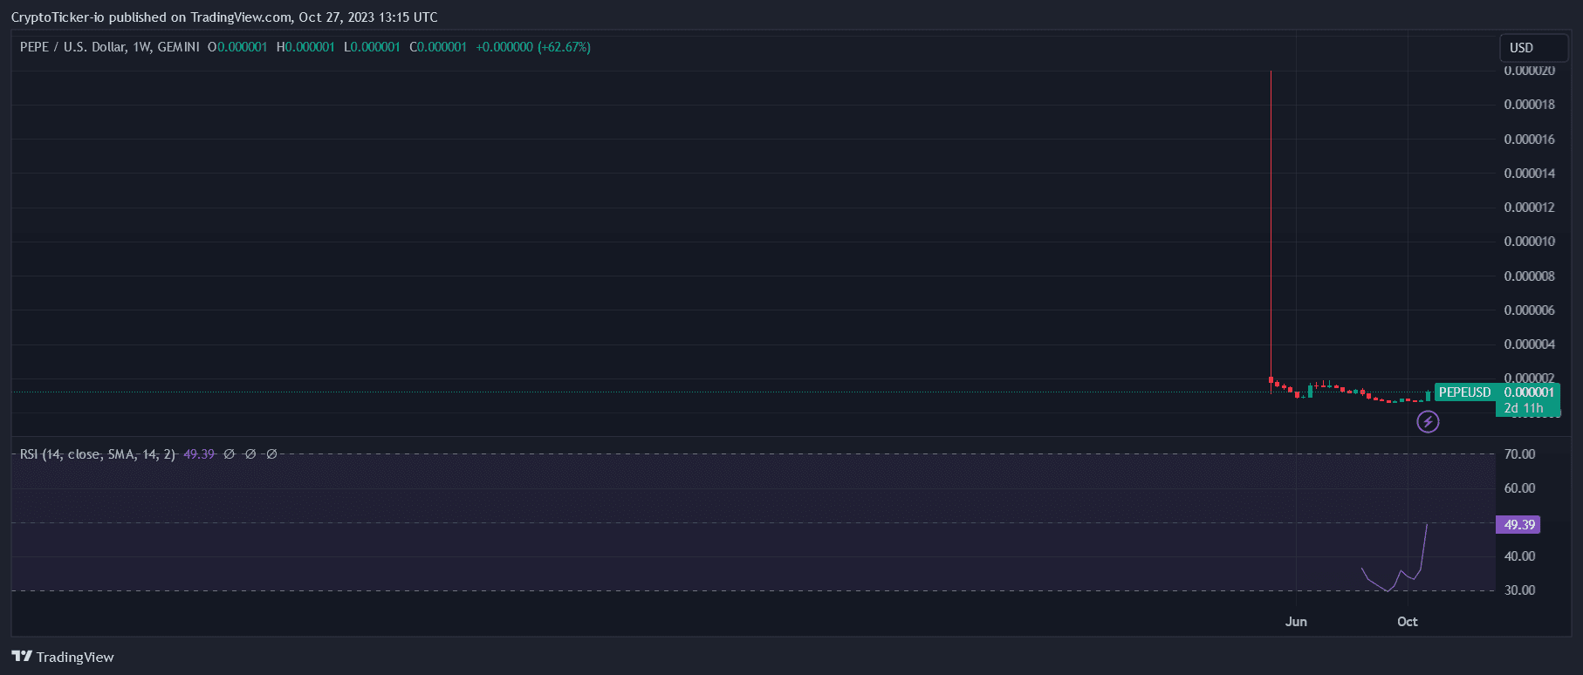Click the purple 49.39 RSI axis tag
Image resolution: width=1583 pixels, height=675 pixels.
tap(1518, 525)
